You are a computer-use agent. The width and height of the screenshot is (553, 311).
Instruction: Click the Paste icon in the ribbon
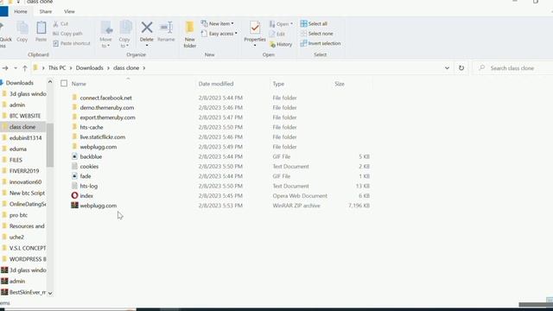click(41, 29)
